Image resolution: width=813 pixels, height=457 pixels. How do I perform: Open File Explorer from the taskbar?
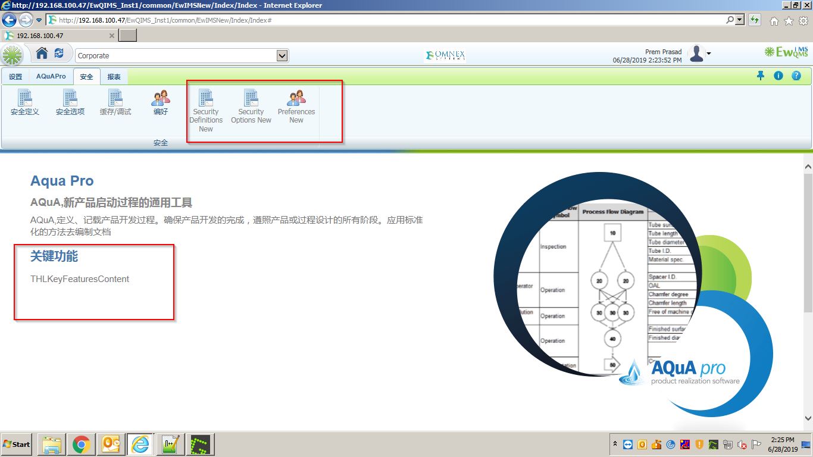(52, 445)
